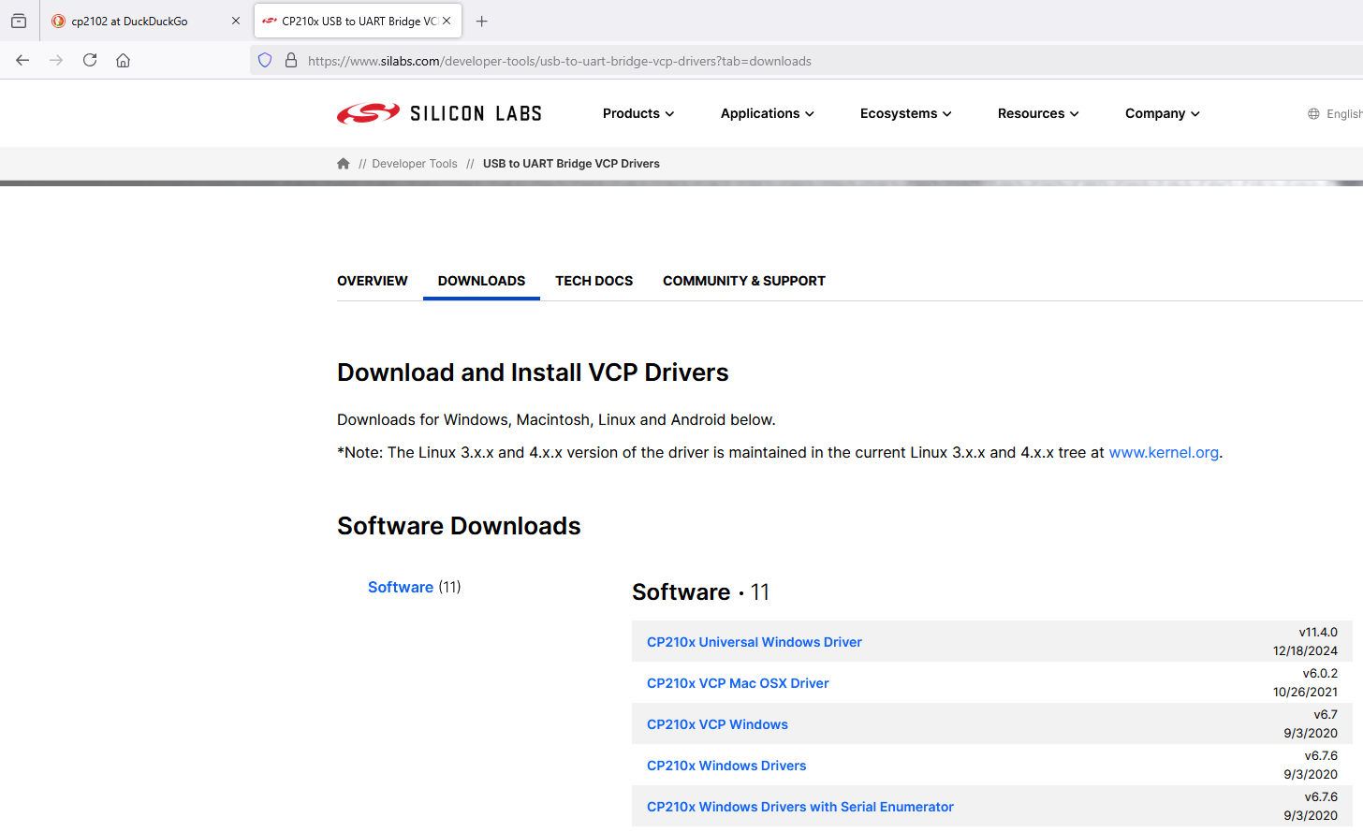Download CP210x VCP Windows
Screen dimensions: 1363x832
(717, 724)
